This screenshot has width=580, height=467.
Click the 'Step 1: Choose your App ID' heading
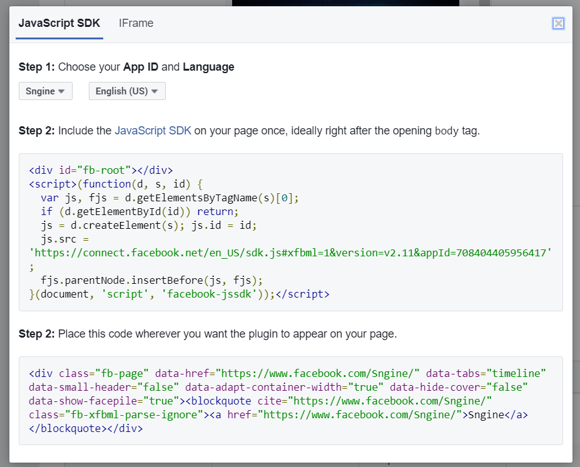[x=126, y=67]
